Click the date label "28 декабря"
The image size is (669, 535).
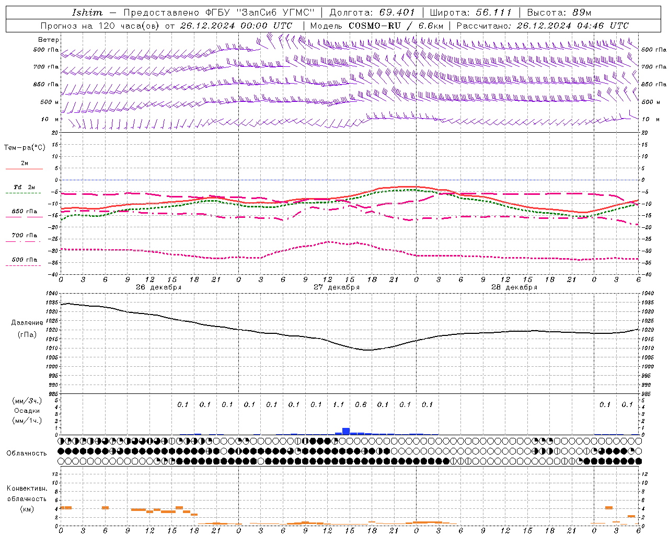point(514,287)
